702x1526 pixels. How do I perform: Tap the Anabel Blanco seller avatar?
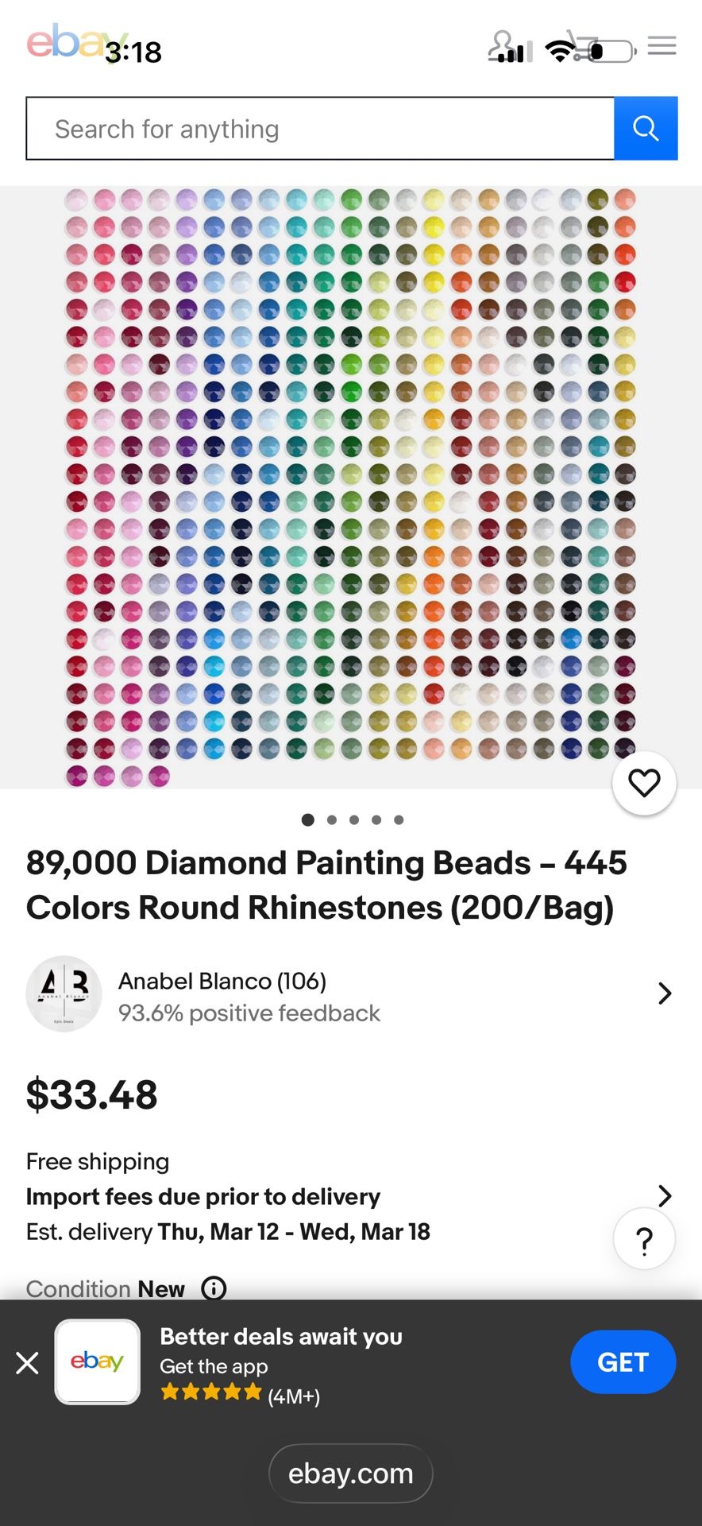64,993
